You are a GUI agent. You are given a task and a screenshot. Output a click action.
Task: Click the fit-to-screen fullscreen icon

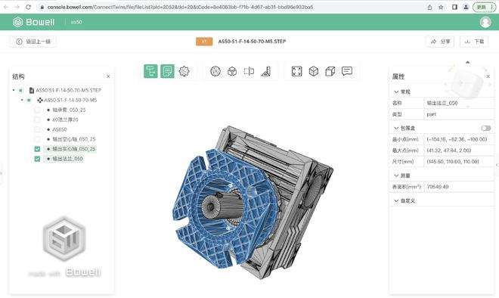pyautogui.click(x=296, y=71)
